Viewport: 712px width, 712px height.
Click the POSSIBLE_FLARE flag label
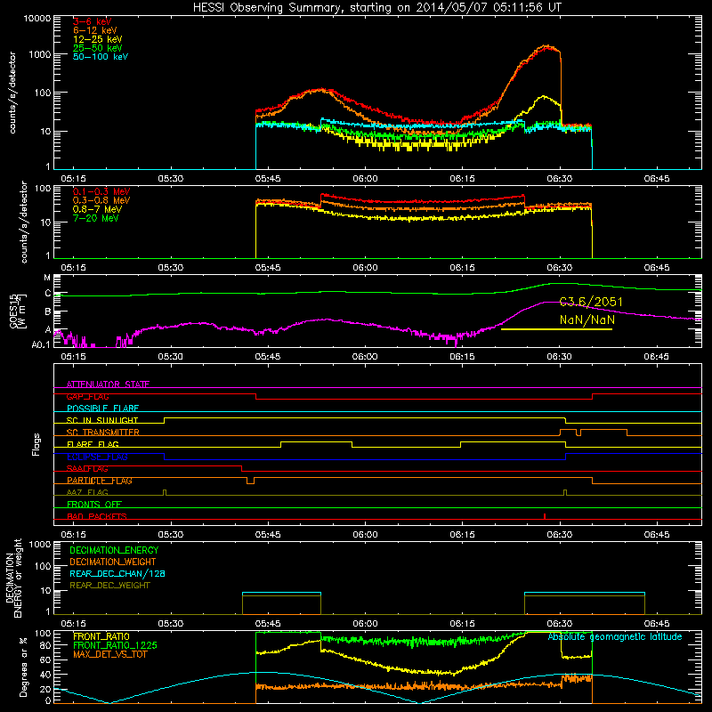102,409
